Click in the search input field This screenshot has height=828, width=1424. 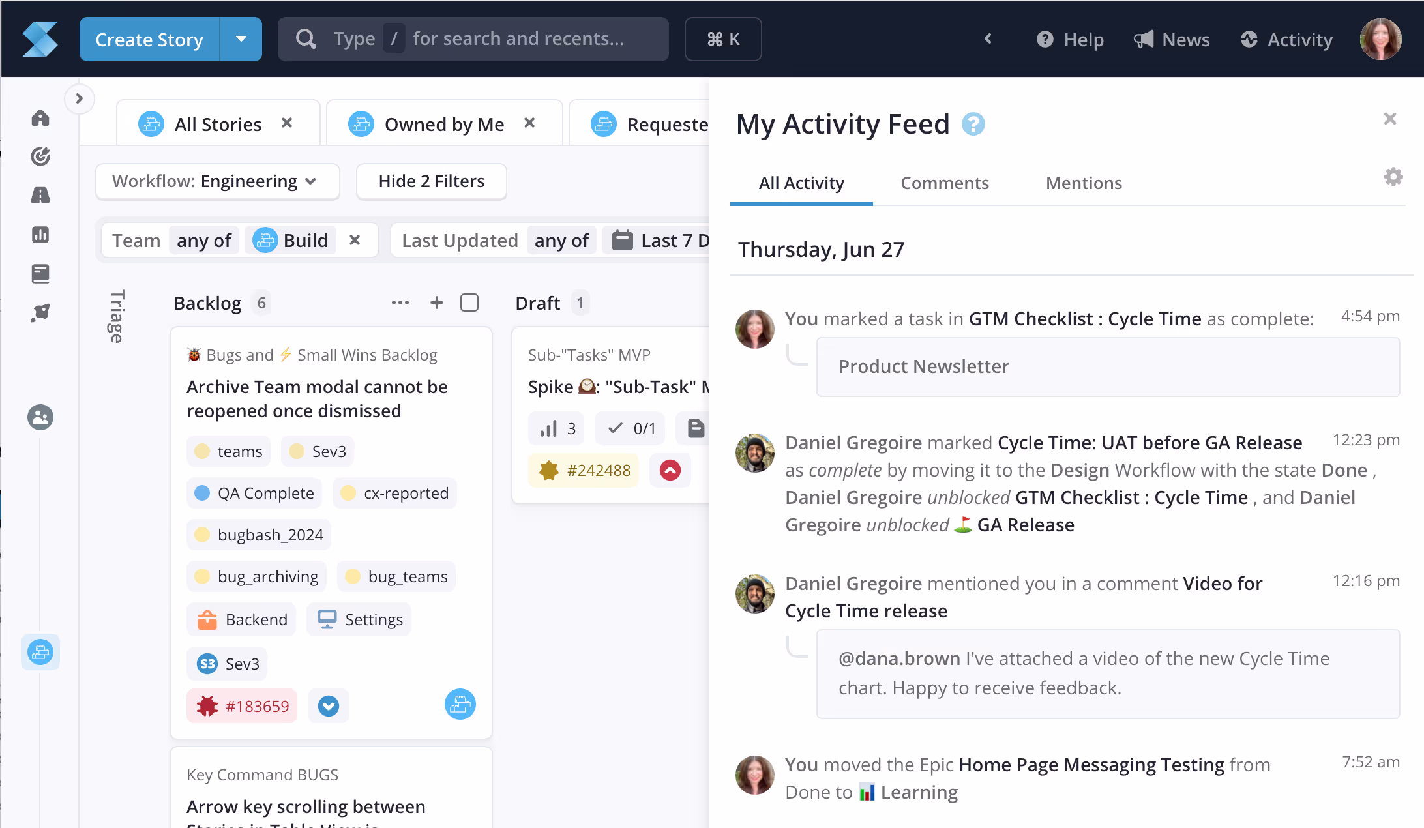[x=473, y=39]
